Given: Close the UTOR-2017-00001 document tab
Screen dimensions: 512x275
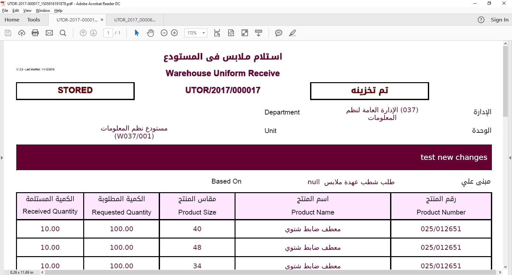Looking at the screenshot, I should (x=102, y=20).
